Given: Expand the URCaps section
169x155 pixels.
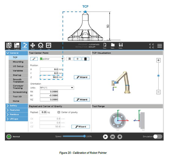Looking at the screenshot, I should pos(17,119).
